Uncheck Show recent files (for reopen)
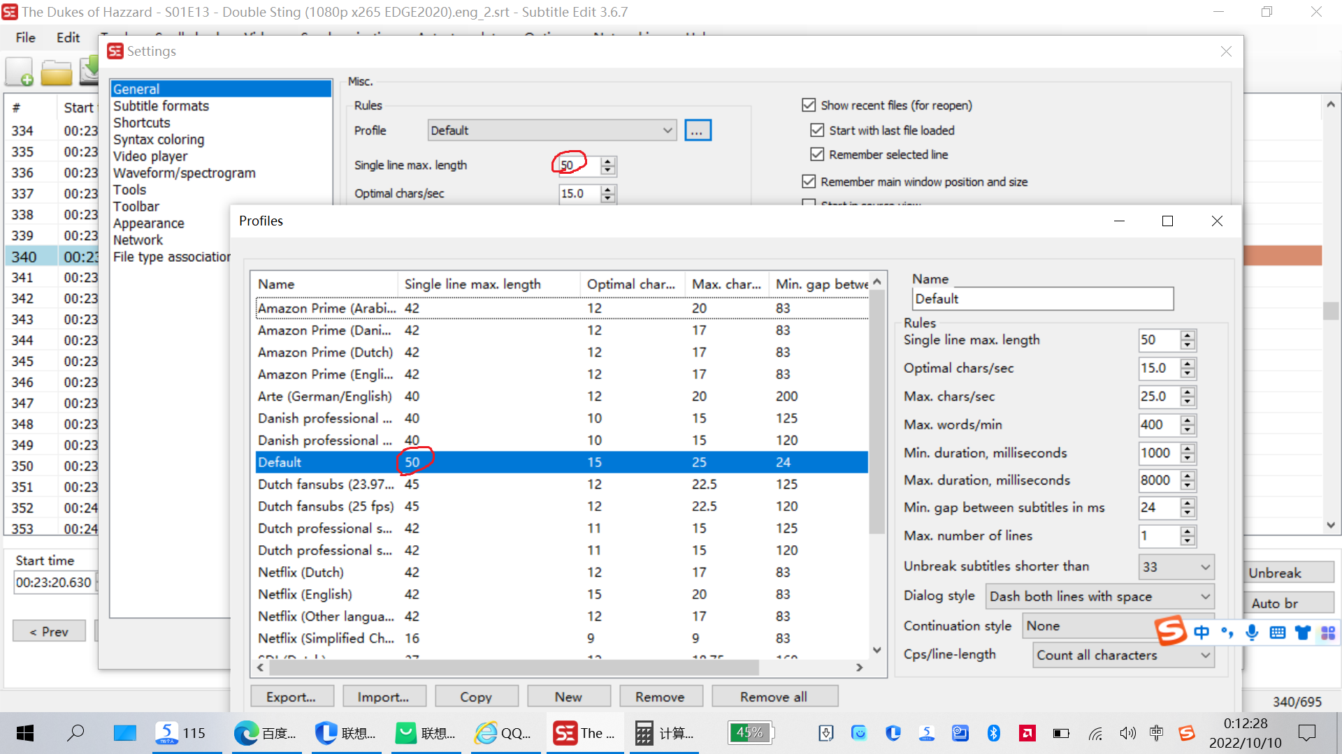Screen dimensions: 1342x754 pyautogui.click(x=809, y=105)
